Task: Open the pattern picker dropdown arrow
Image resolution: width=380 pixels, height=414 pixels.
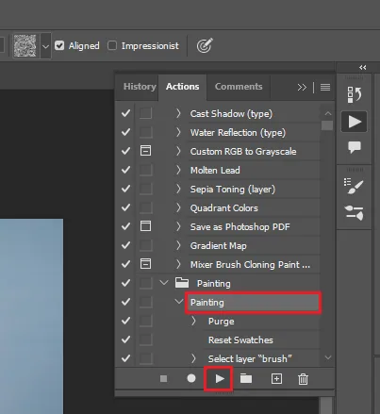Action: point(45,46)
